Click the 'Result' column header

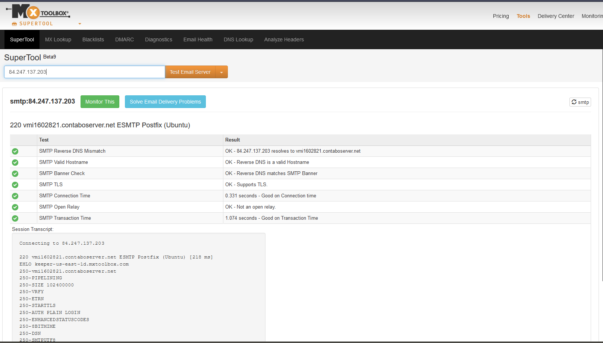[x=233, y=140]
